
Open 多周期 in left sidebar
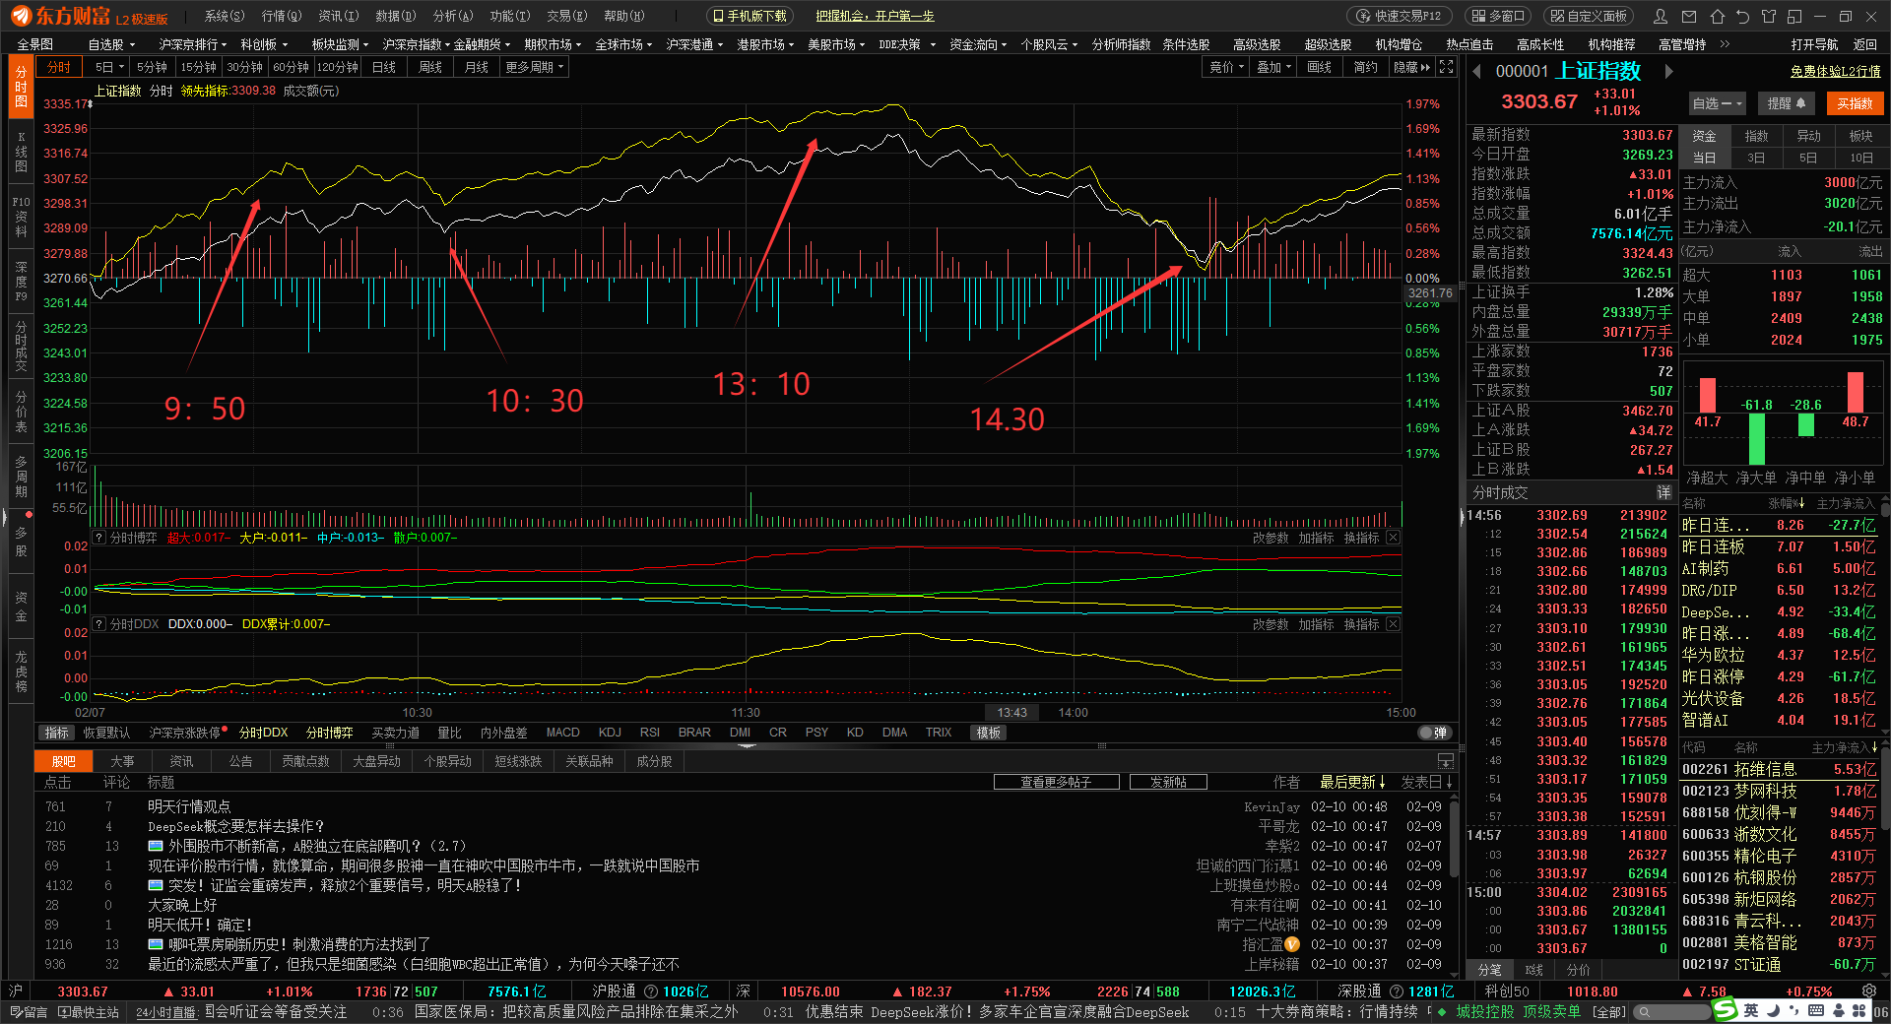(21, 477)
